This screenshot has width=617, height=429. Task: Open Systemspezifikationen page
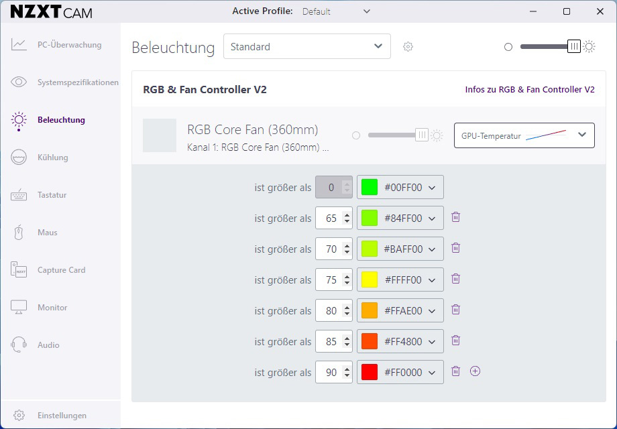click(x=78, y=82)
